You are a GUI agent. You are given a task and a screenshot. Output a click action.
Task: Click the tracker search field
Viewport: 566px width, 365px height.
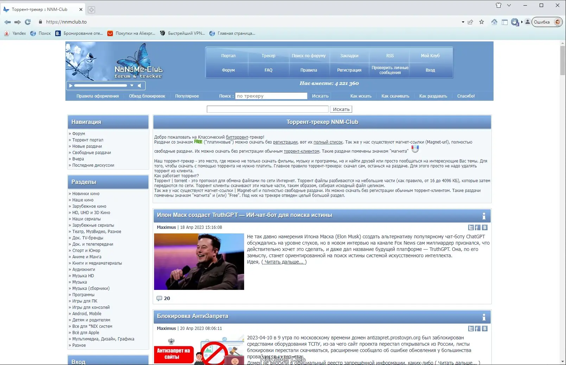(271, 96)
